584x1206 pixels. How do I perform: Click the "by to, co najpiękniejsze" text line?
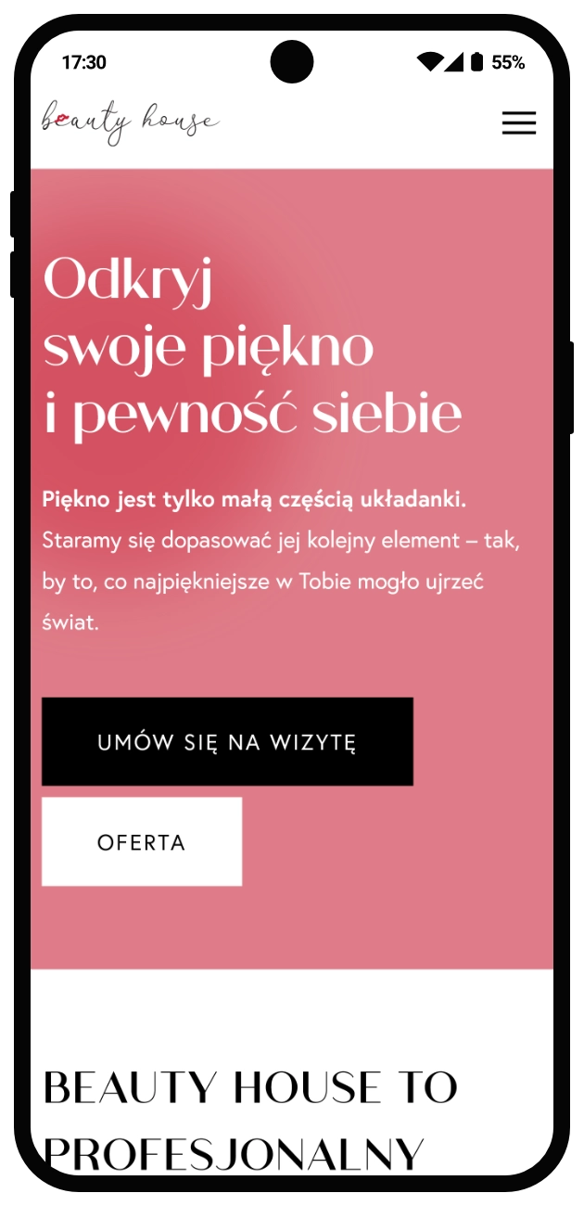[263, 582]
